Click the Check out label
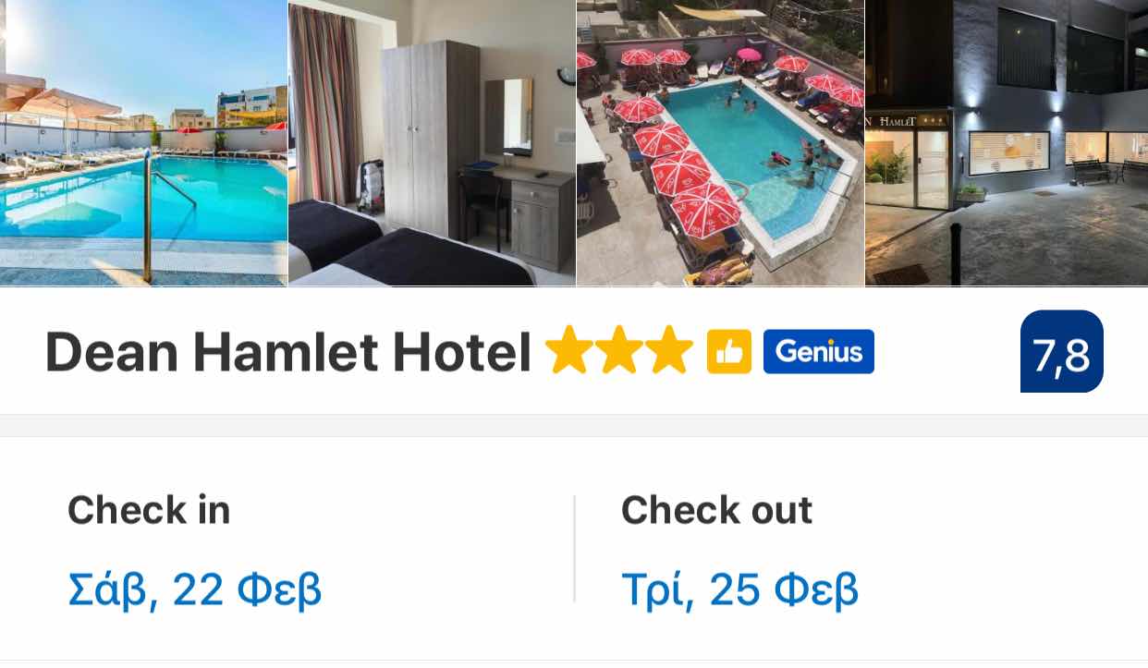Image resolution: width=1148 pixels, height=668 pixels. click(716, 510)
